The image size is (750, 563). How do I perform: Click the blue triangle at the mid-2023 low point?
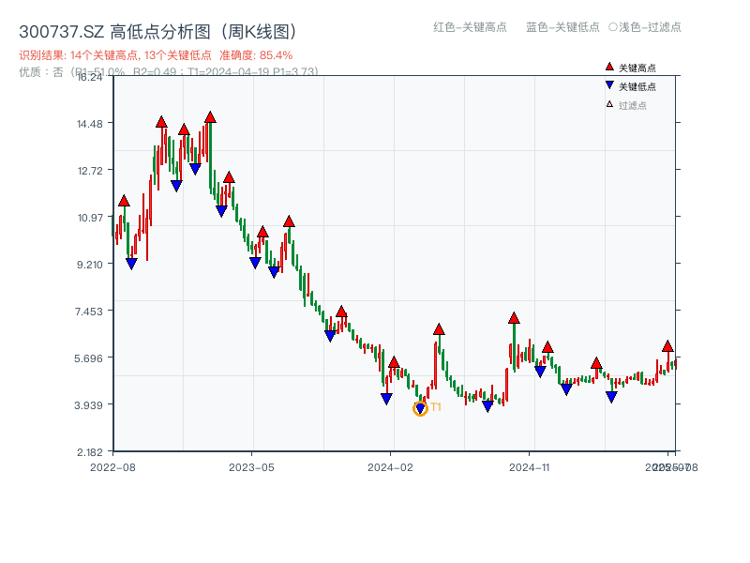point(331,334)
